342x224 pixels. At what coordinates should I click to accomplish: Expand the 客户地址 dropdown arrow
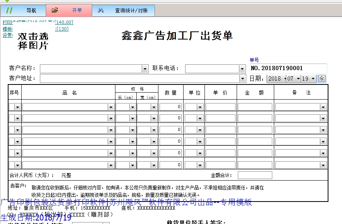tap(242, 78)
